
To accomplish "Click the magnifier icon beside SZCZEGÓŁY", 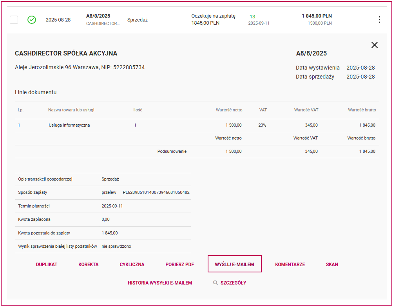I will click(215, 283).
